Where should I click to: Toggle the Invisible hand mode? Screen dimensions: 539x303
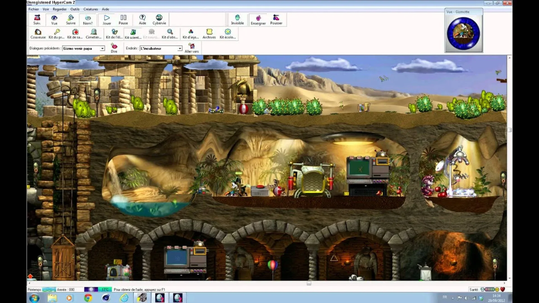[x=237, y=19]
